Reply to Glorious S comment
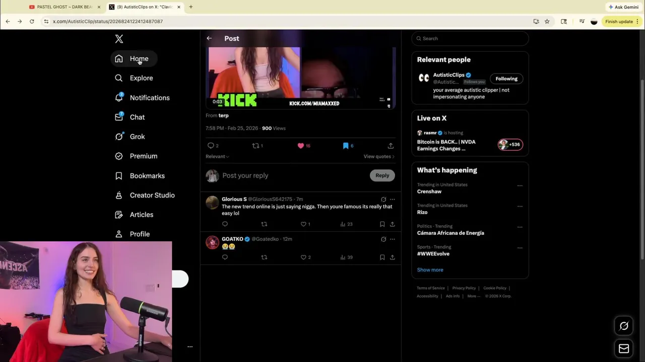 pos(225,224)
